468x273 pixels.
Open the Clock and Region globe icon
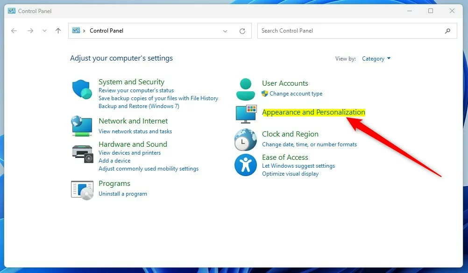point(246,140)
